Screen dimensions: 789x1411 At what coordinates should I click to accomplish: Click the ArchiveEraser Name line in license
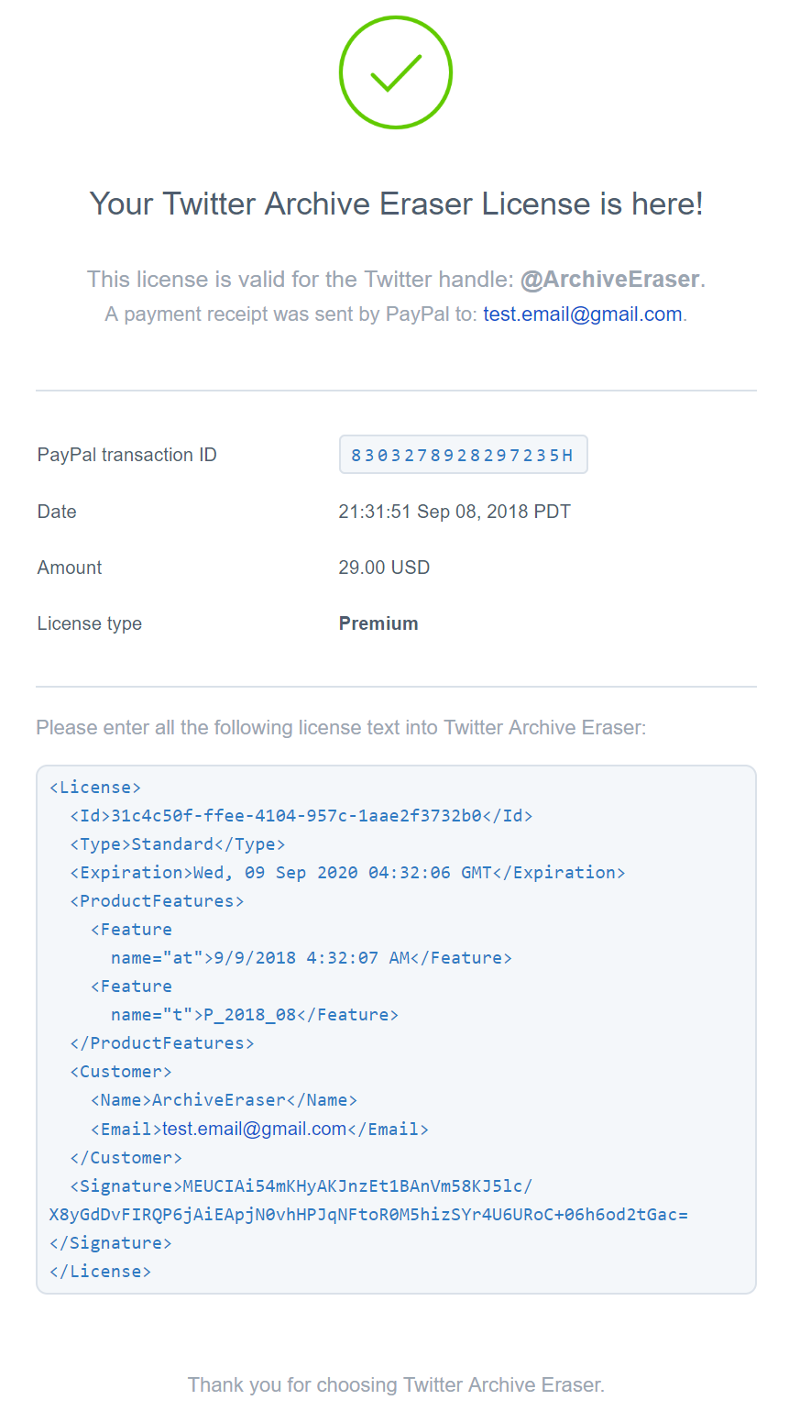224,1100
